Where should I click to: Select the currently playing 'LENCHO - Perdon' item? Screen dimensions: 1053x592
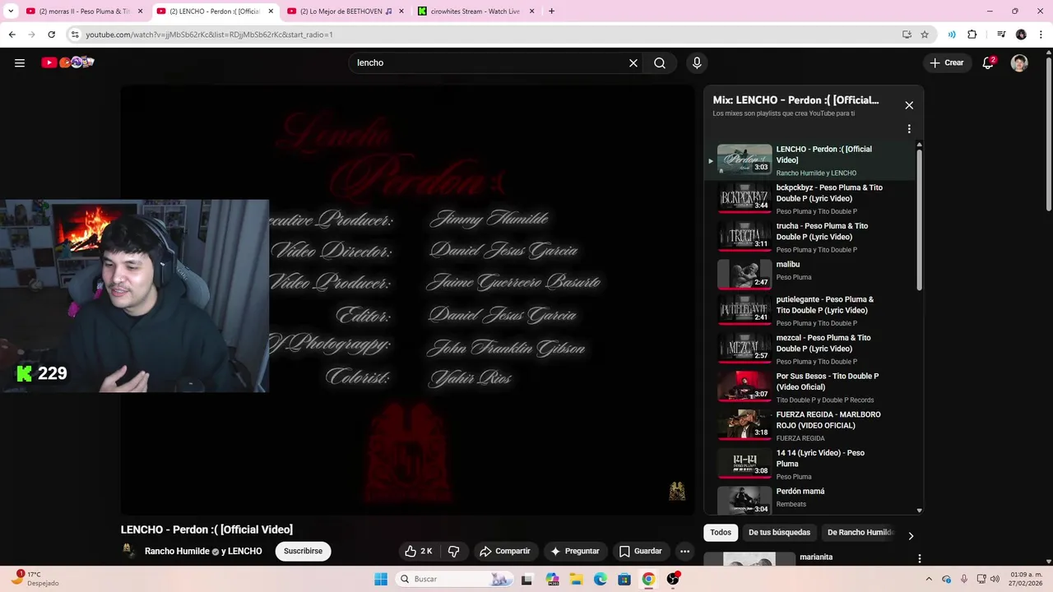(x=811, y=160)
